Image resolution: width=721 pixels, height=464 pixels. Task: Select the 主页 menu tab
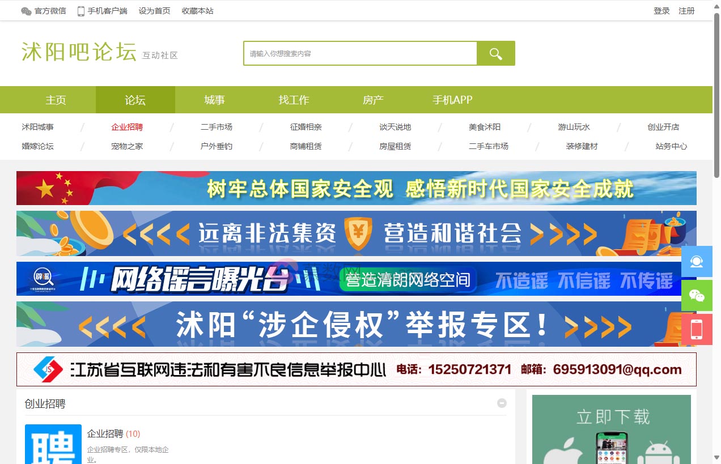(x=56, y=100)
